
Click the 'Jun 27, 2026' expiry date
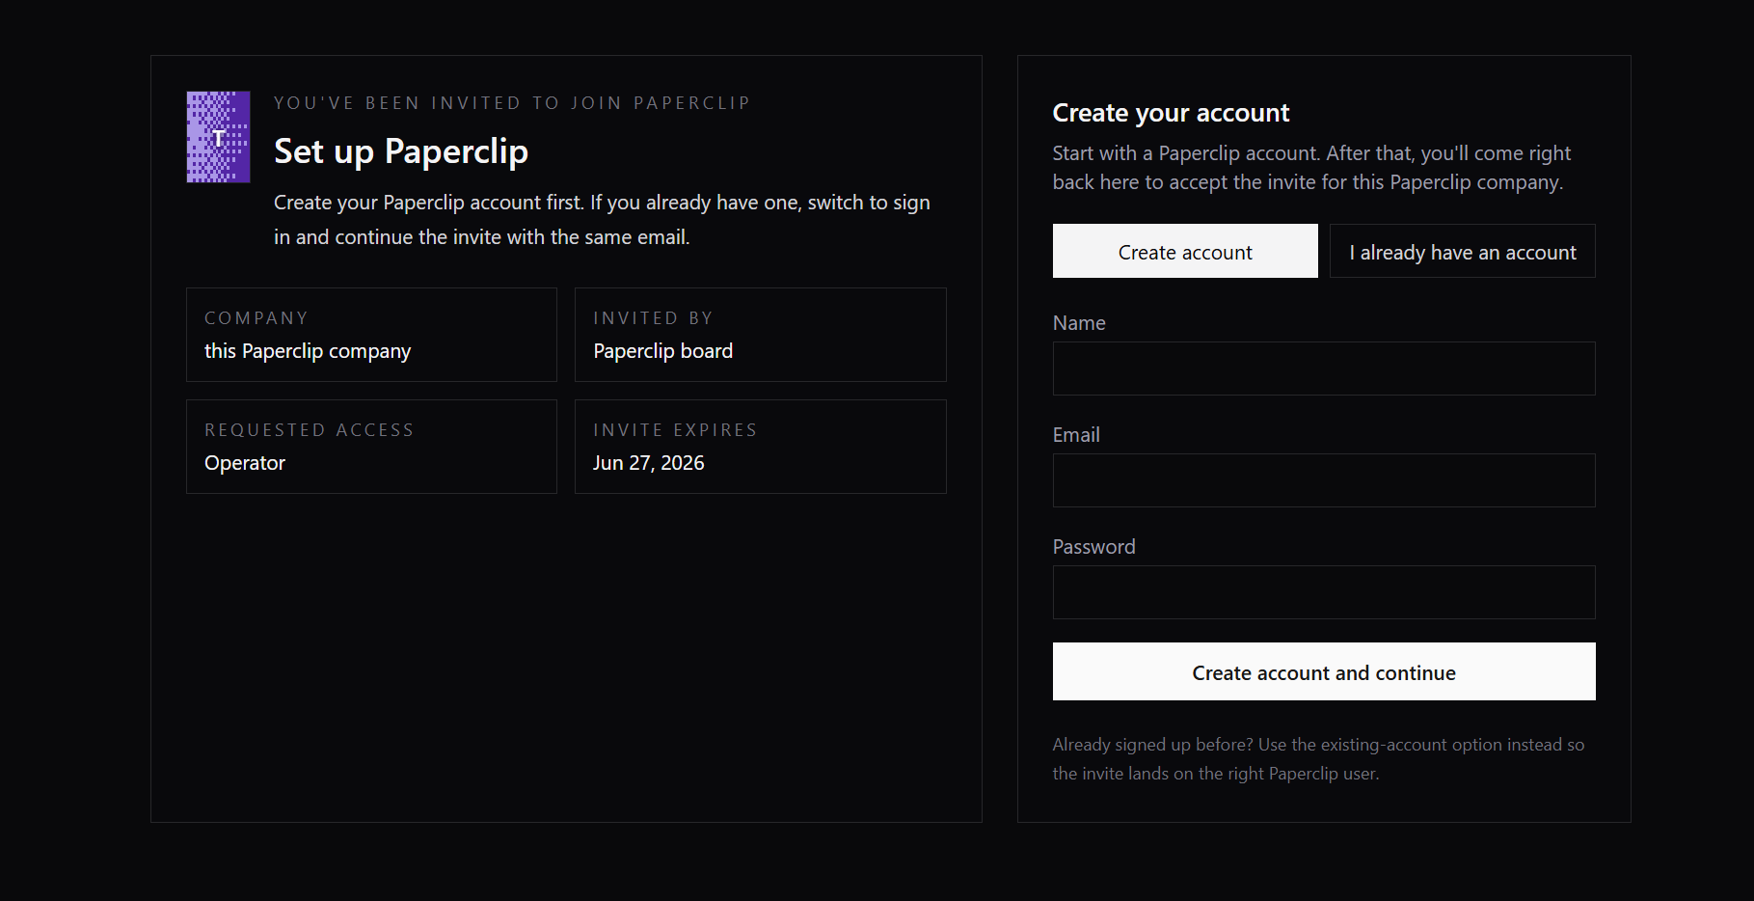pyautogui.click(x=649, y=463)
